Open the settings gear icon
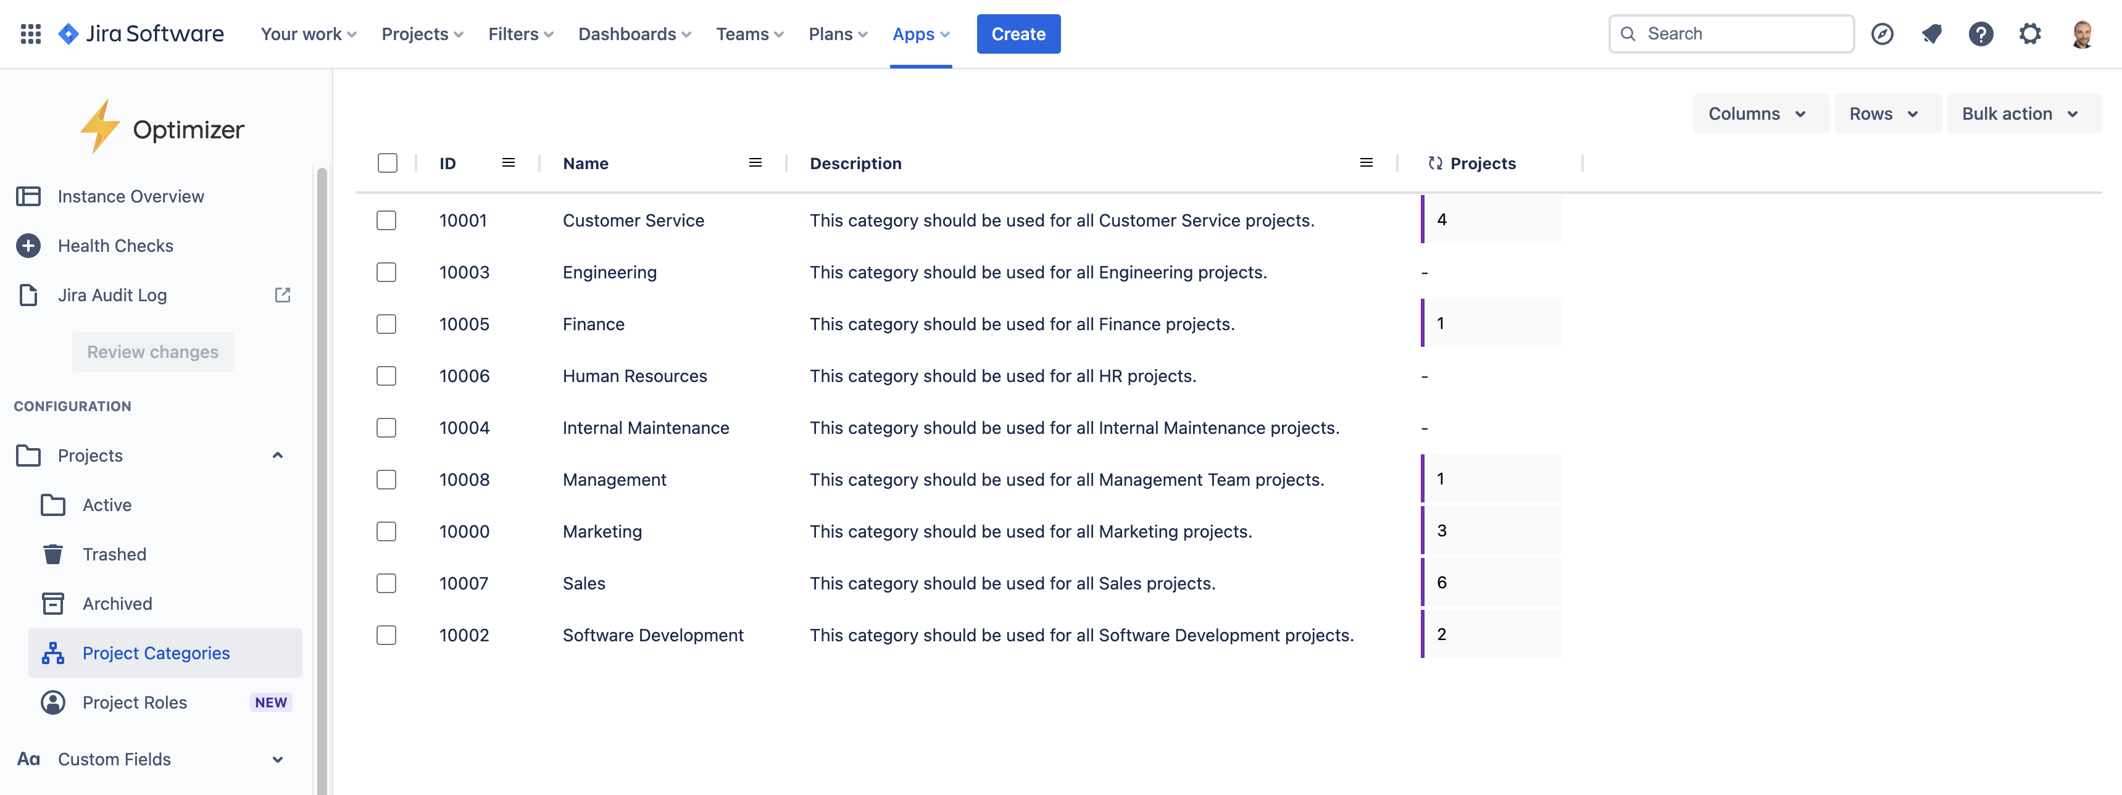 click(x=2030, y=34)
